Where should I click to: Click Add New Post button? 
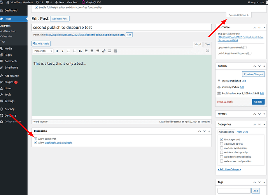tap(60, 19)
